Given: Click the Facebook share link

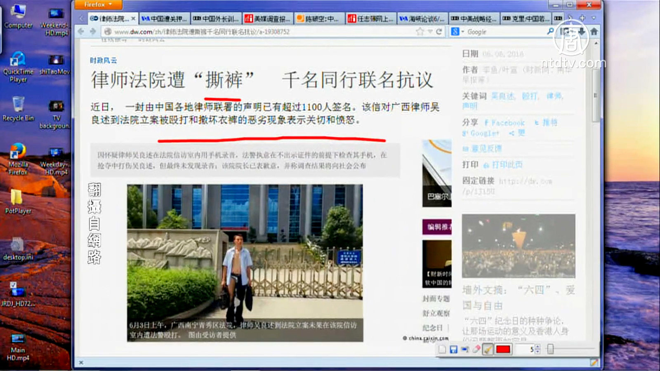Looking at the screenshot, I should [x=504, y=123].
